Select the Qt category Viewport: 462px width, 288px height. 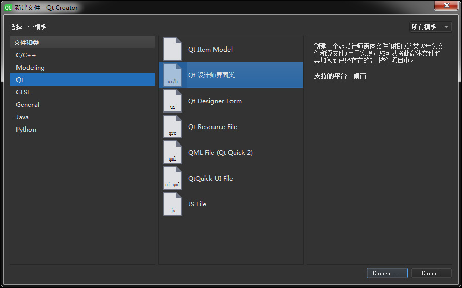(x=82, y=79)
